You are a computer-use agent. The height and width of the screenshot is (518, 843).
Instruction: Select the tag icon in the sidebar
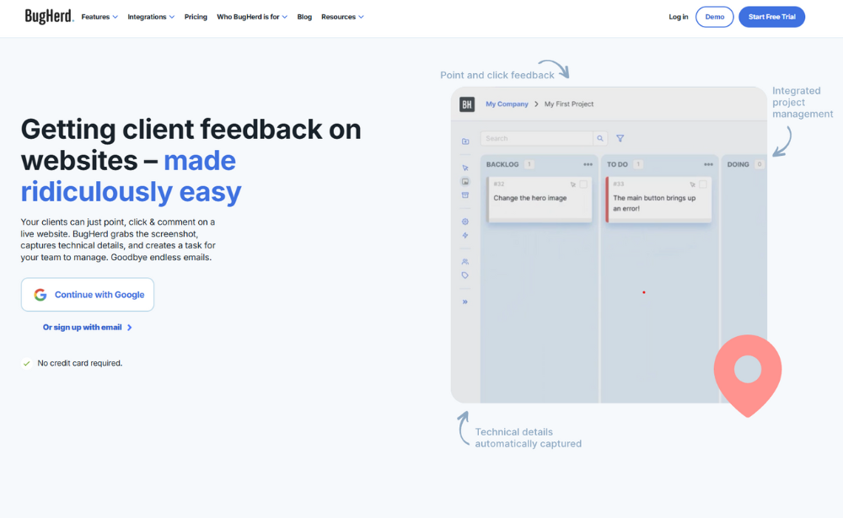[x=464, y=275]
